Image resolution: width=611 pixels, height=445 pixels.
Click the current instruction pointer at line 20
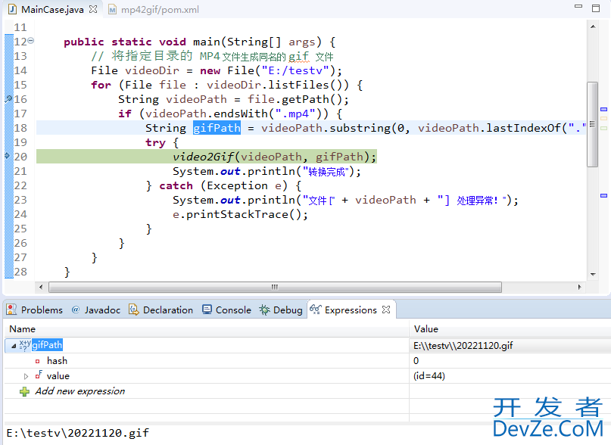(8, 156)
